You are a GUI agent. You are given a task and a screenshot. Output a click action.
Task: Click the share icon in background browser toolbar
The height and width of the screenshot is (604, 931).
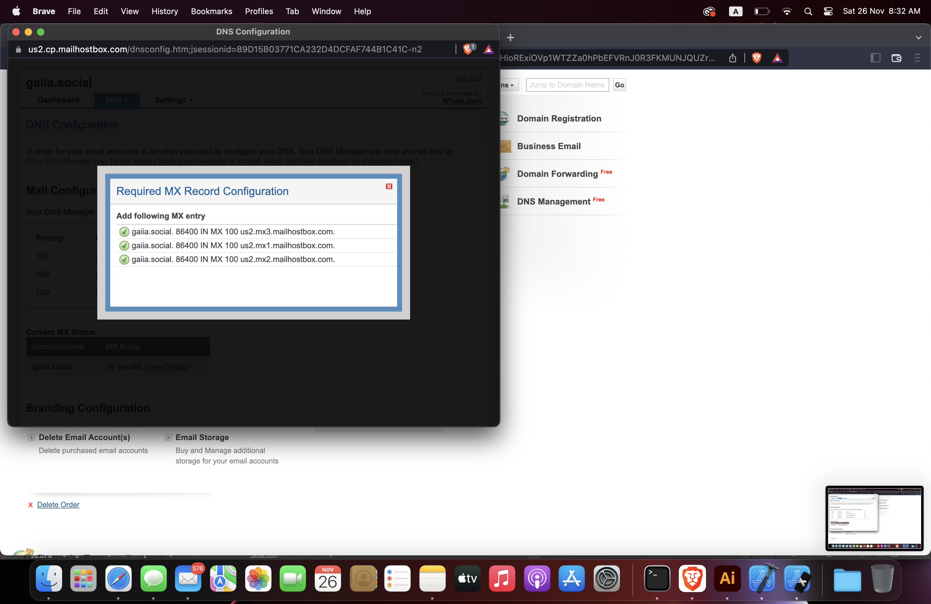(x=733, y=58)
